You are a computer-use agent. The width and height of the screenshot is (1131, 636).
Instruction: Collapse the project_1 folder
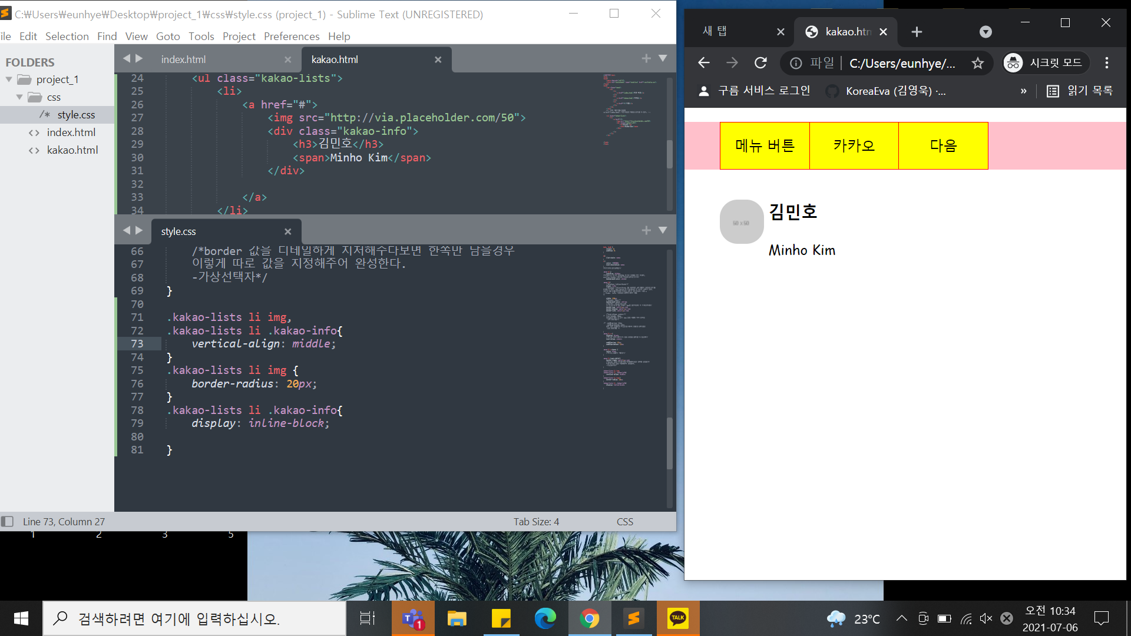[x=9, y=79]
